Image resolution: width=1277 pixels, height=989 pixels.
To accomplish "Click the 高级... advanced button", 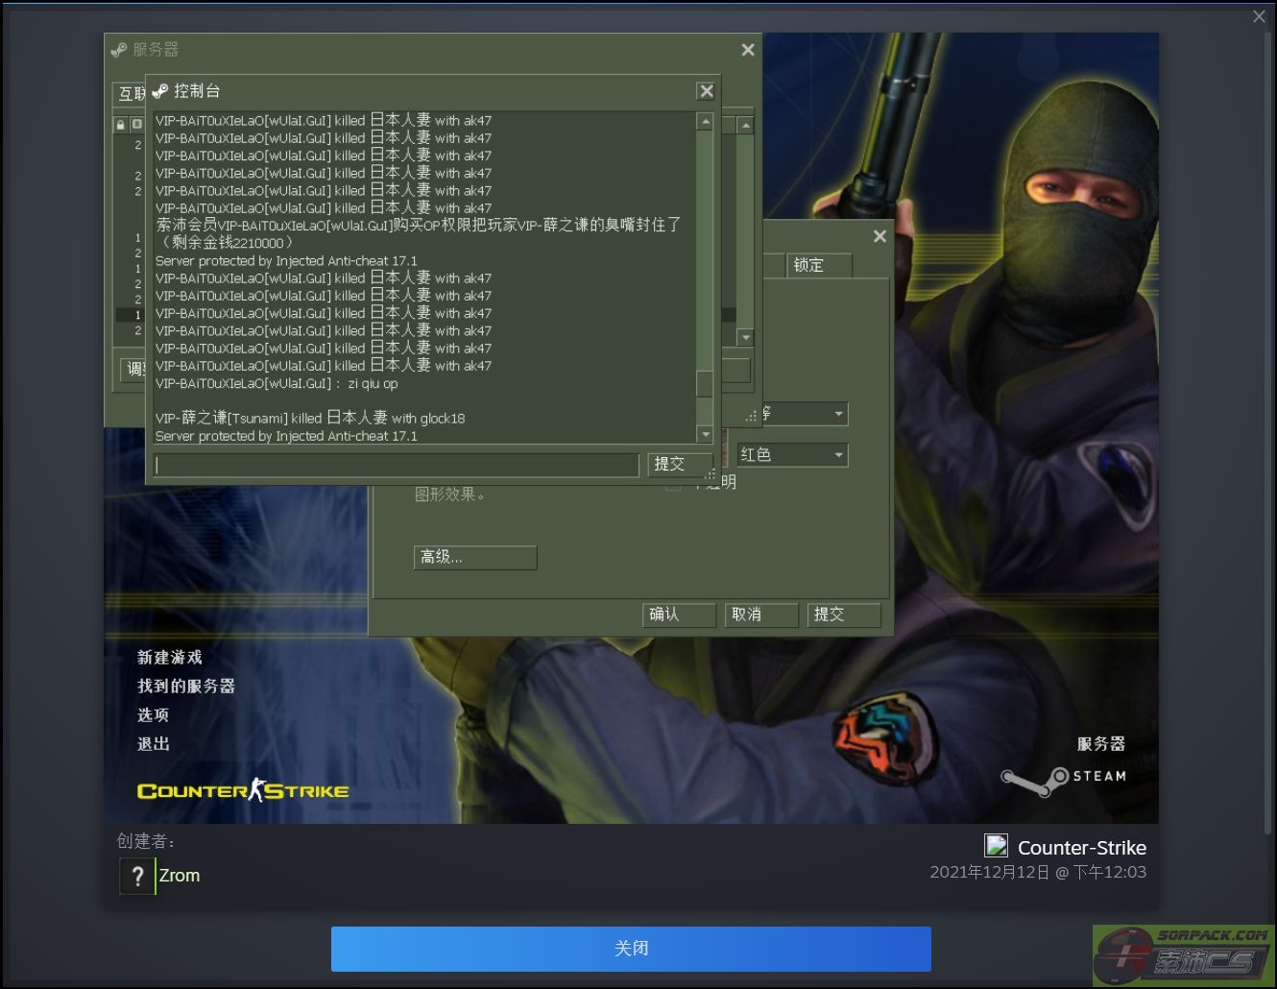I will [x=475, y=557].
